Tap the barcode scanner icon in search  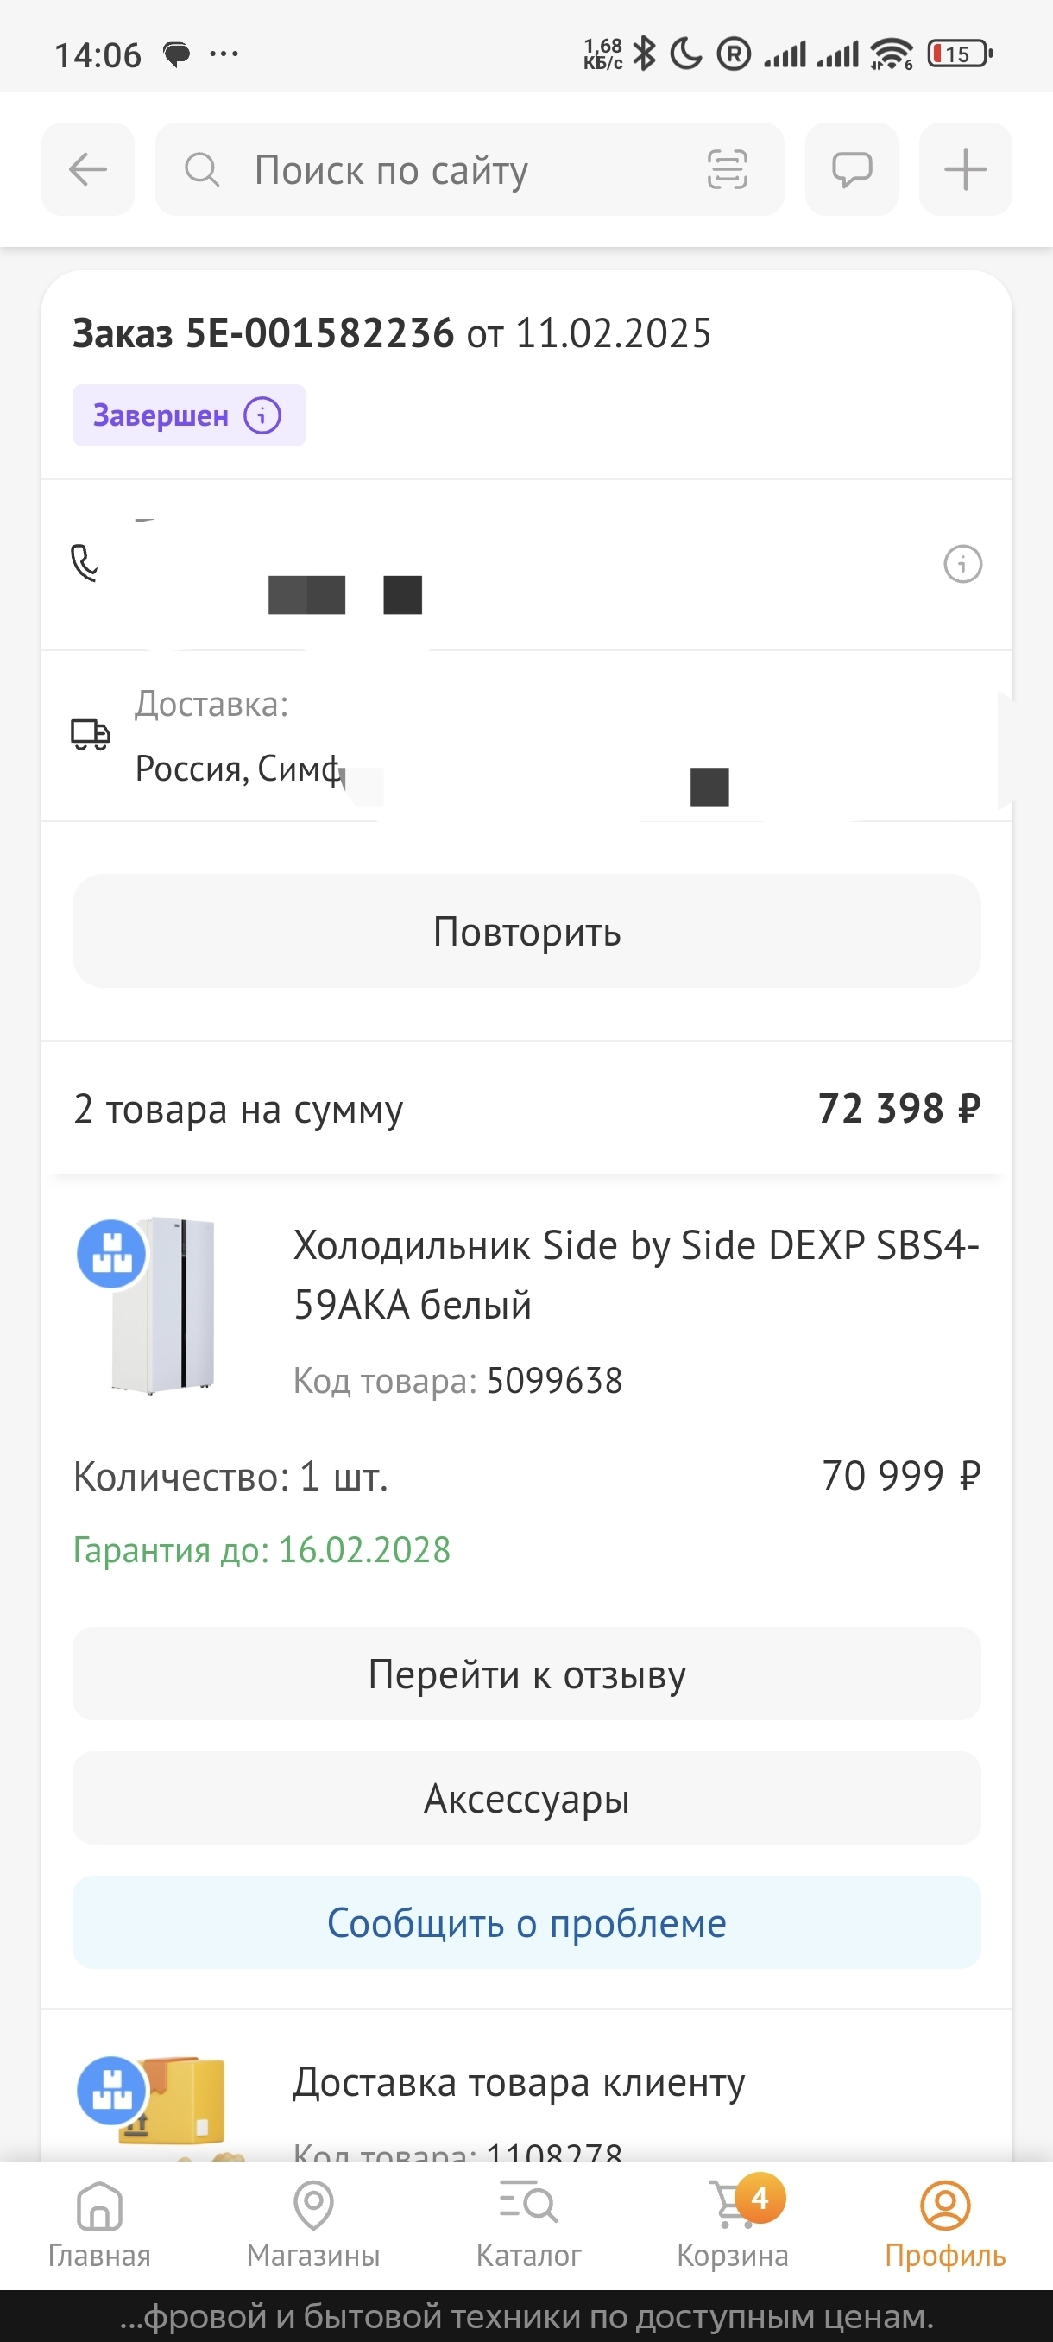pos(727,169)
